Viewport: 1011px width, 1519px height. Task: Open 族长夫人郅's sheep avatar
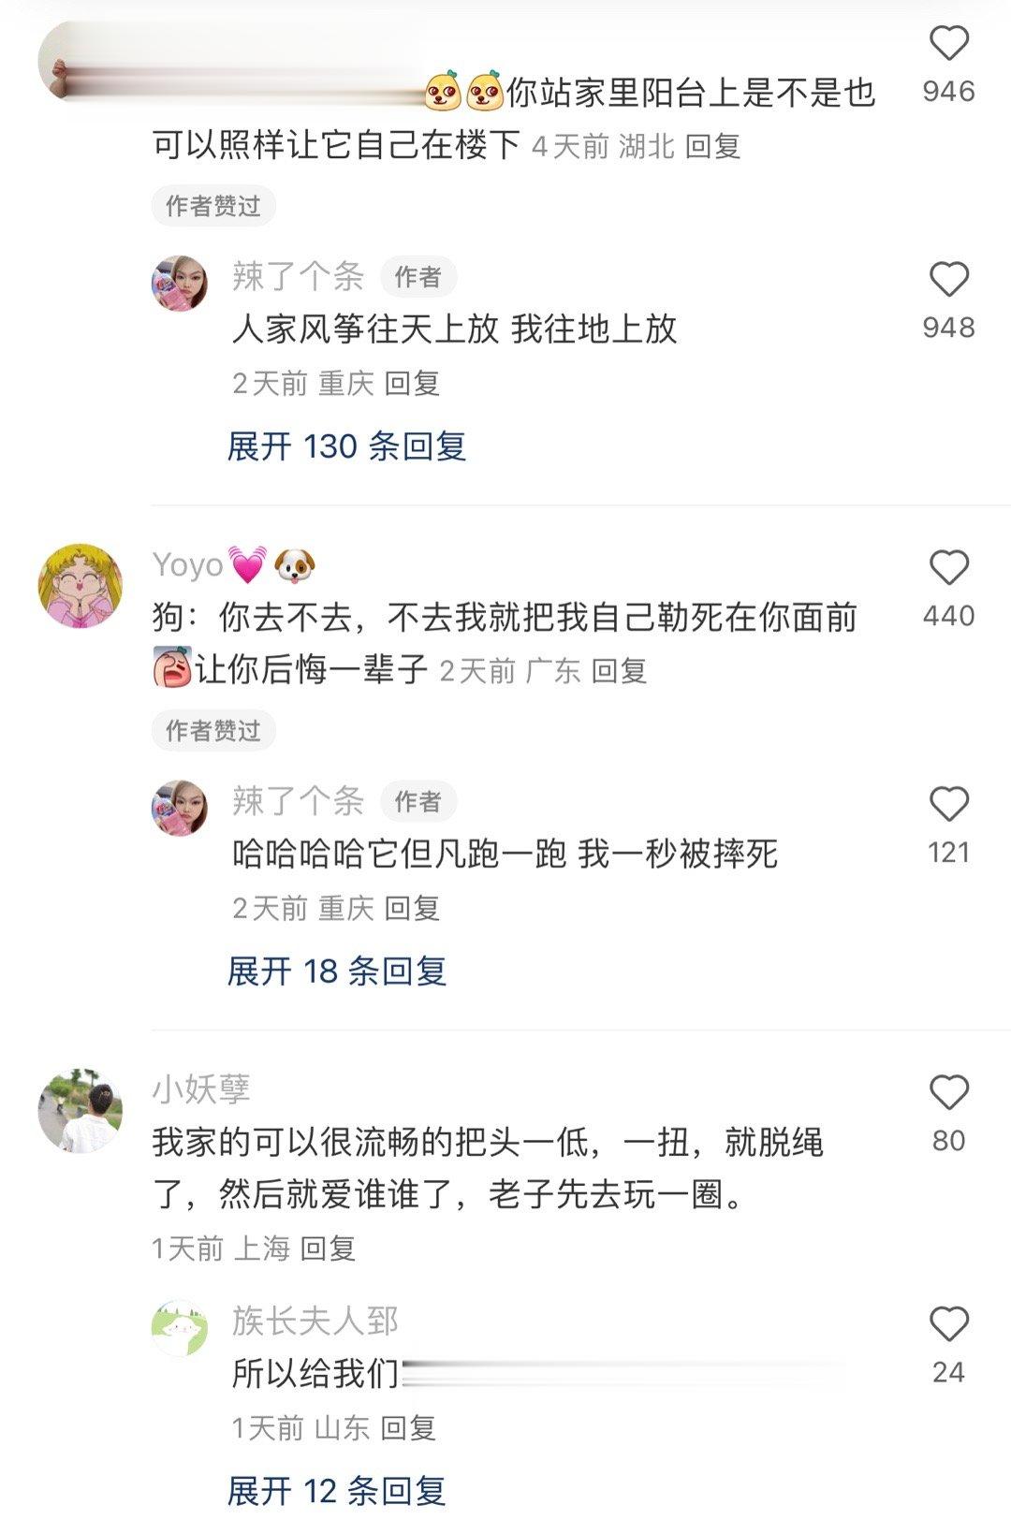[x=180, y=1328]
